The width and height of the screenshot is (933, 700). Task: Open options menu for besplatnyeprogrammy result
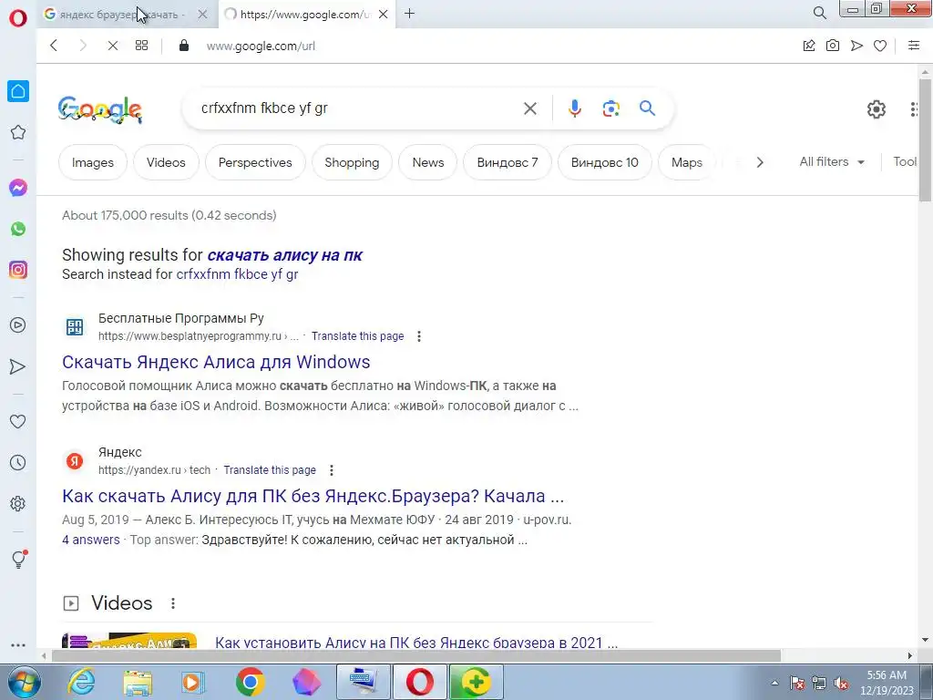tap(419, 336)
